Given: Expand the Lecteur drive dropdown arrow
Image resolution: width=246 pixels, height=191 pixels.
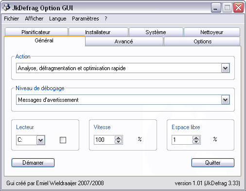Looking at the screenshot, I should click(x=40, y=140).
